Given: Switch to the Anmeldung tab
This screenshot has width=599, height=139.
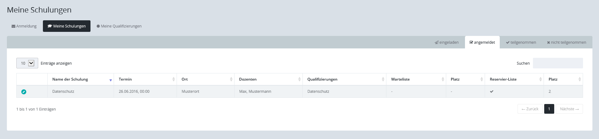Looking at the screenshot, I should pos(24,26).
